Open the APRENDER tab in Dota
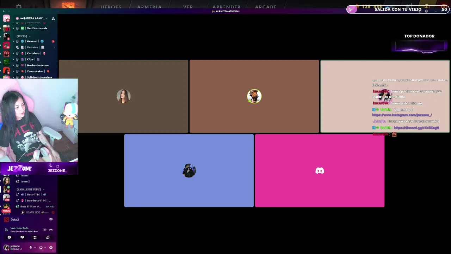 coord(227,7)
